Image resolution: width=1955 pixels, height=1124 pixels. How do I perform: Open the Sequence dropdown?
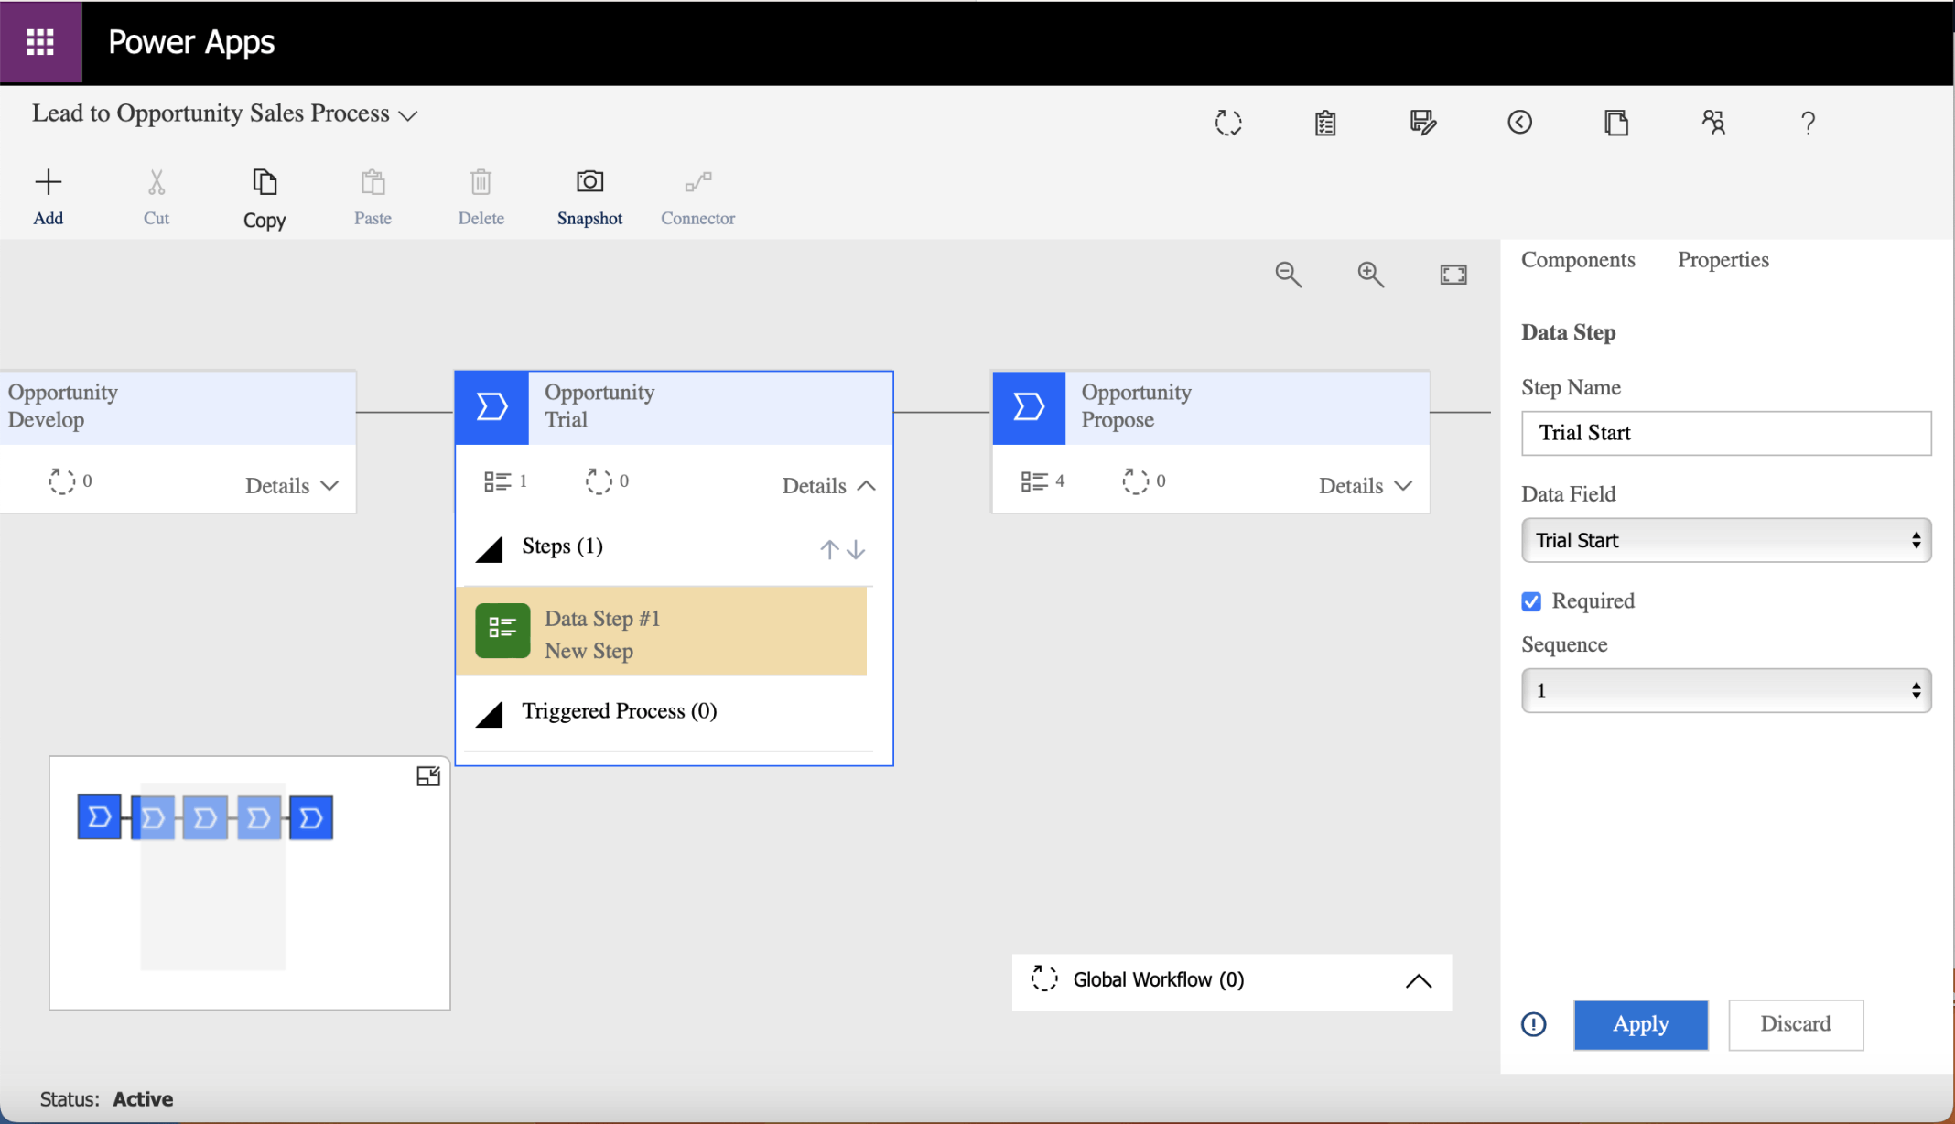coord(1725,690)
